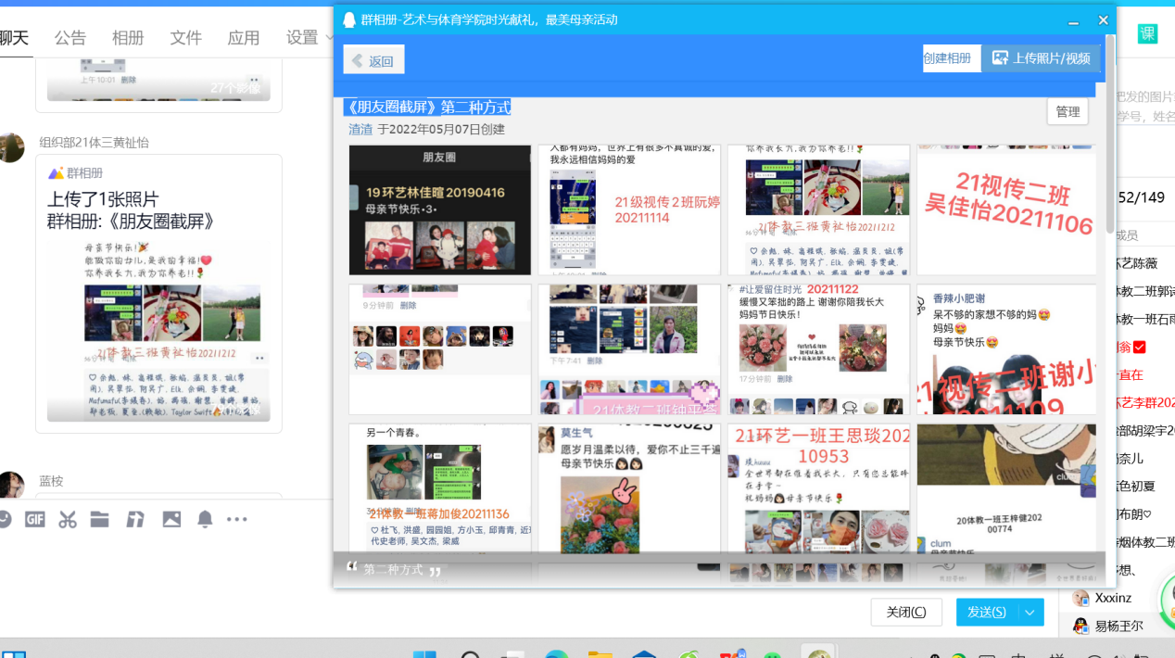The width and height of the screenshot is (1175, 658).
Task: Open the 公告 tab
Action: [x=70, y=38]
